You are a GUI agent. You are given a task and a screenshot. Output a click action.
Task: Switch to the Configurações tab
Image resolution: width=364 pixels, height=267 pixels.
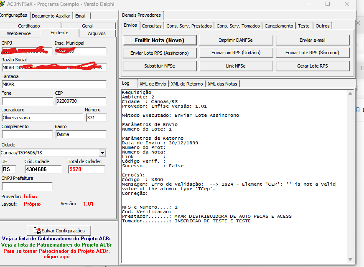click(14, 15)
